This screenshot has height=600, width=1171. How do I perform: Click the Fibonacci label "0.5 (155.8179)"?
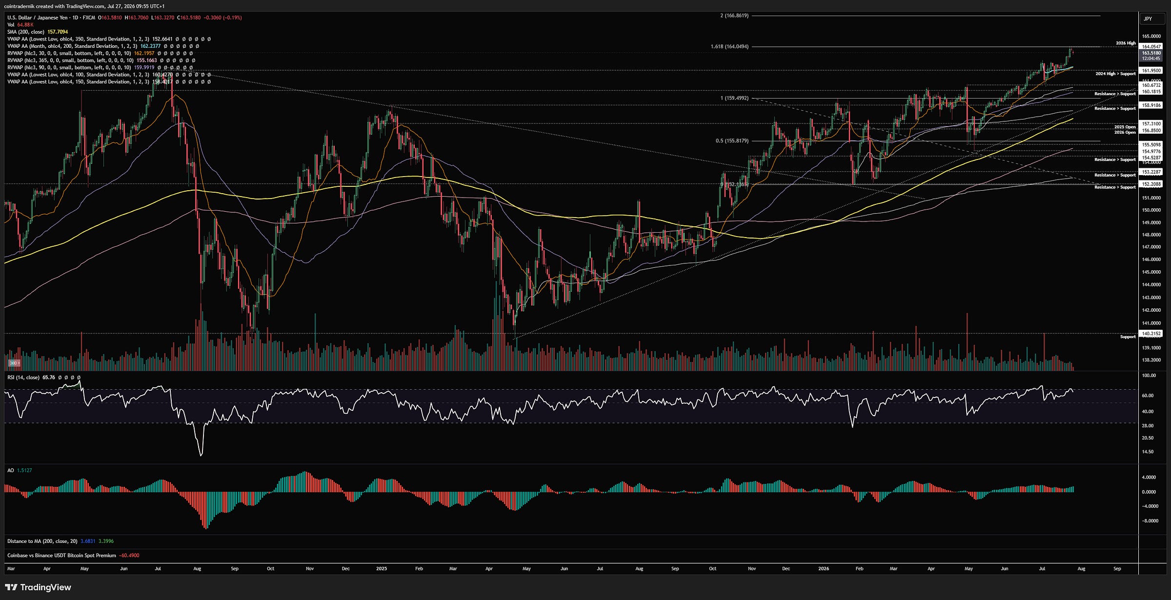tap(732, 141)
